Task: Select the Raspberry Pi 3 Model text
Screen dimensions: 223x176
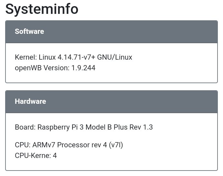Action: (x=72, y=127)
